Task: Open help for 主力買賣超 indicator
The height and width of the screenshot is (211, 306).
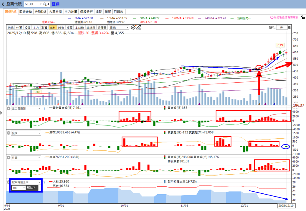Action: [x=44, y=109]
